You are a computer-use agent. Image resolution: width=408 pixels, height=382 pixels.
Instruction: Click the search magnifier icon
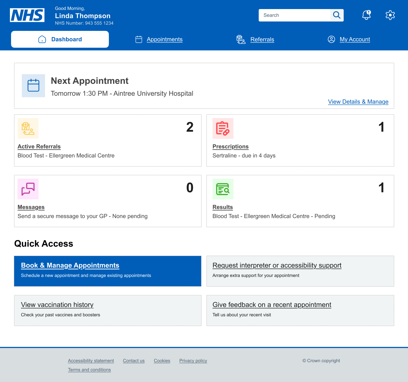point(337,15)
